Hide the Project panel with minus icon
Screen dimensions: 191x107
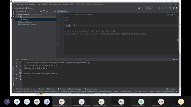click(x=55, y=11)
